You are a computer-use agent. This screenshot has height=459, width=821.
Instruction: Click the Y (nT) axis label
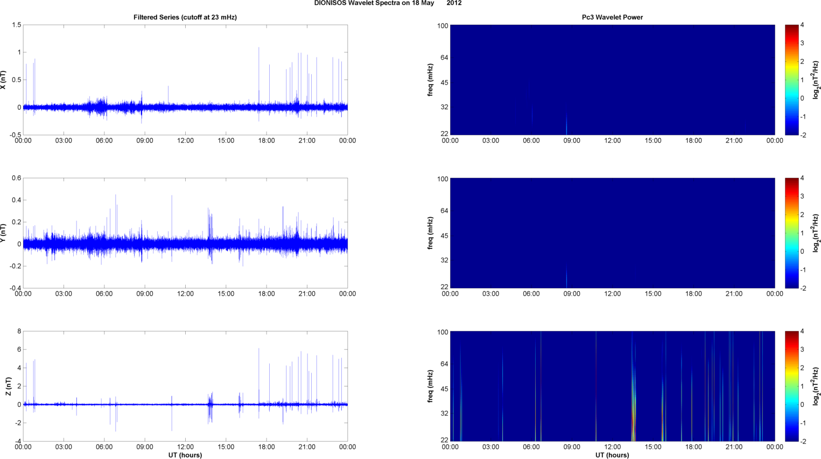pyautogui.click(x=4, y=233)
